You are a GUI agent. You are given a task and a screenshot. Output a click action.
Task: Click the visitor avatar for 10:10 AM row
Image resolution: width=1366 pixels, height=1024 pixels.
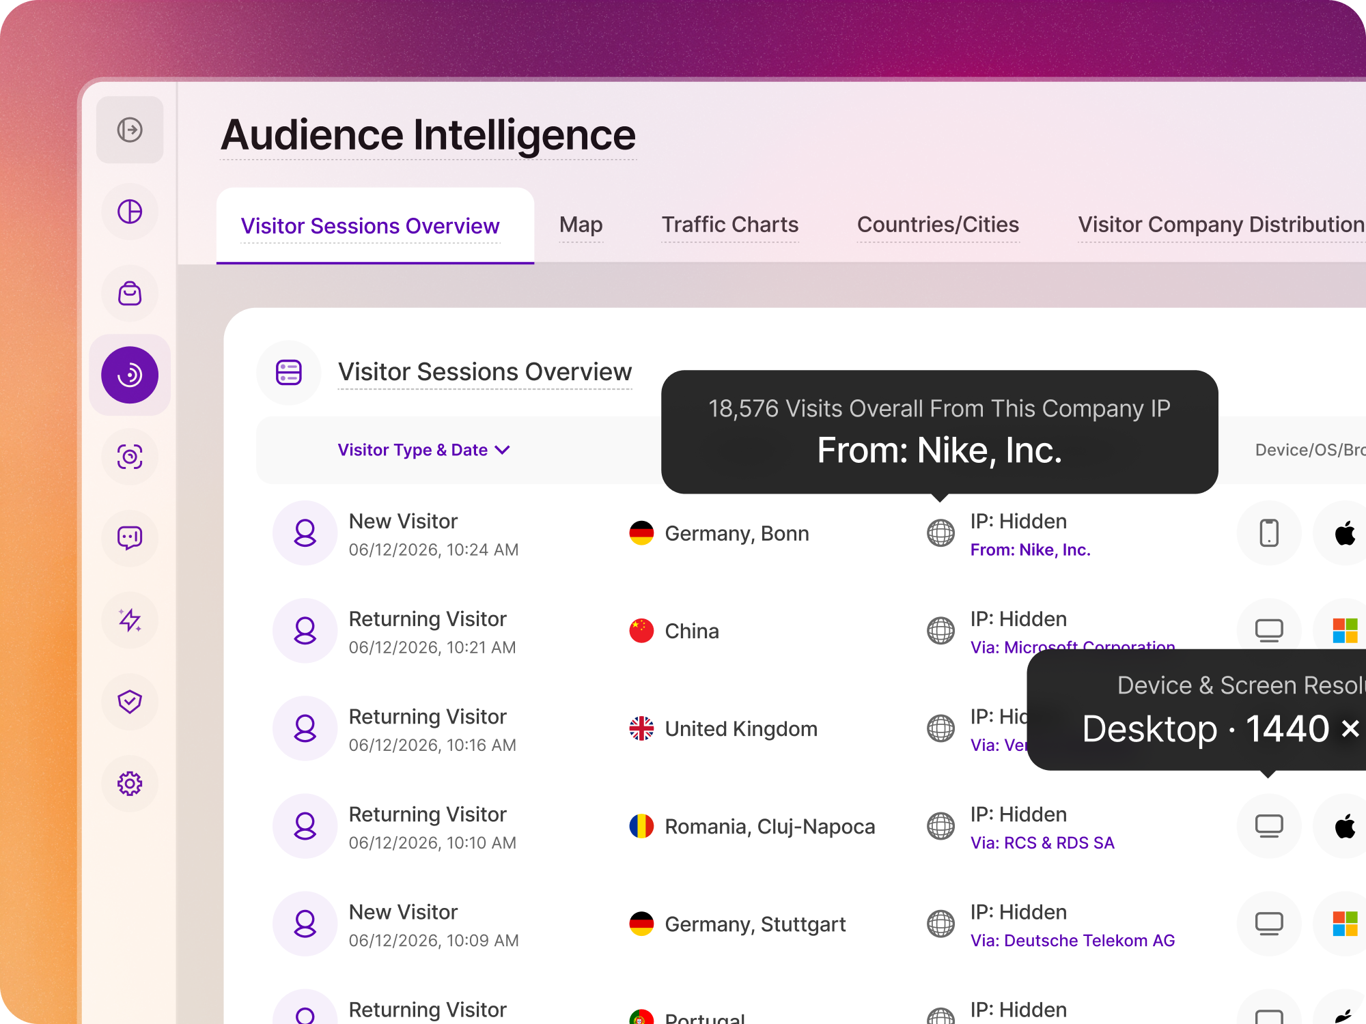(305, 826)
